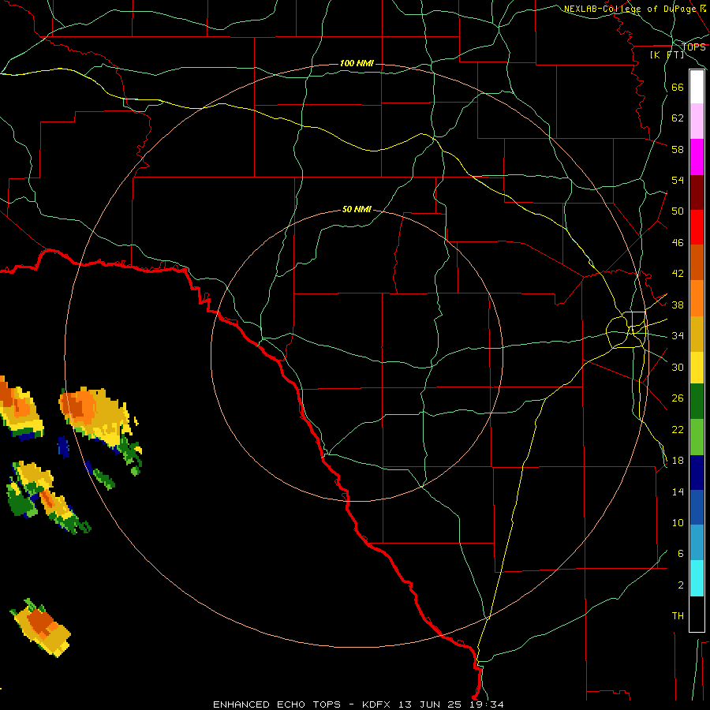This screenshot has height=710, width=710.
Task: Click the 6 legend value
Action: tap(680, 554)
